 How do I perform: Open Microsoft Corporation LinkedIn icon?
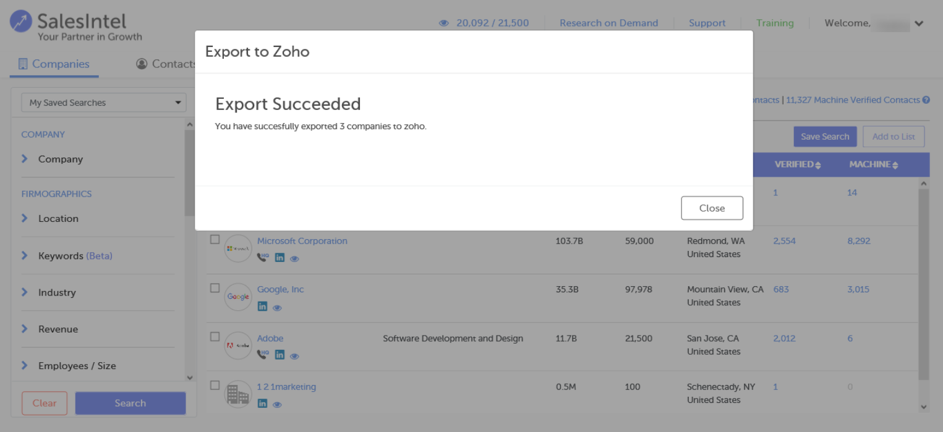(279, 258)
